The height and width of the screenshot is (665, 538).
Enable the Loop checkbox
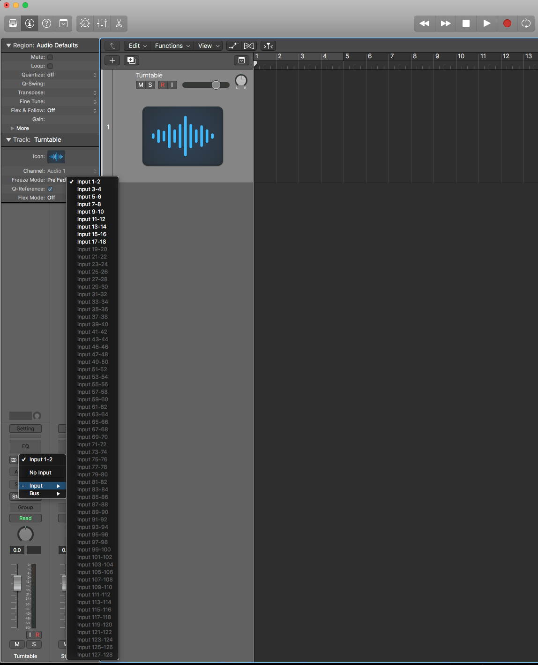(50, 66)
